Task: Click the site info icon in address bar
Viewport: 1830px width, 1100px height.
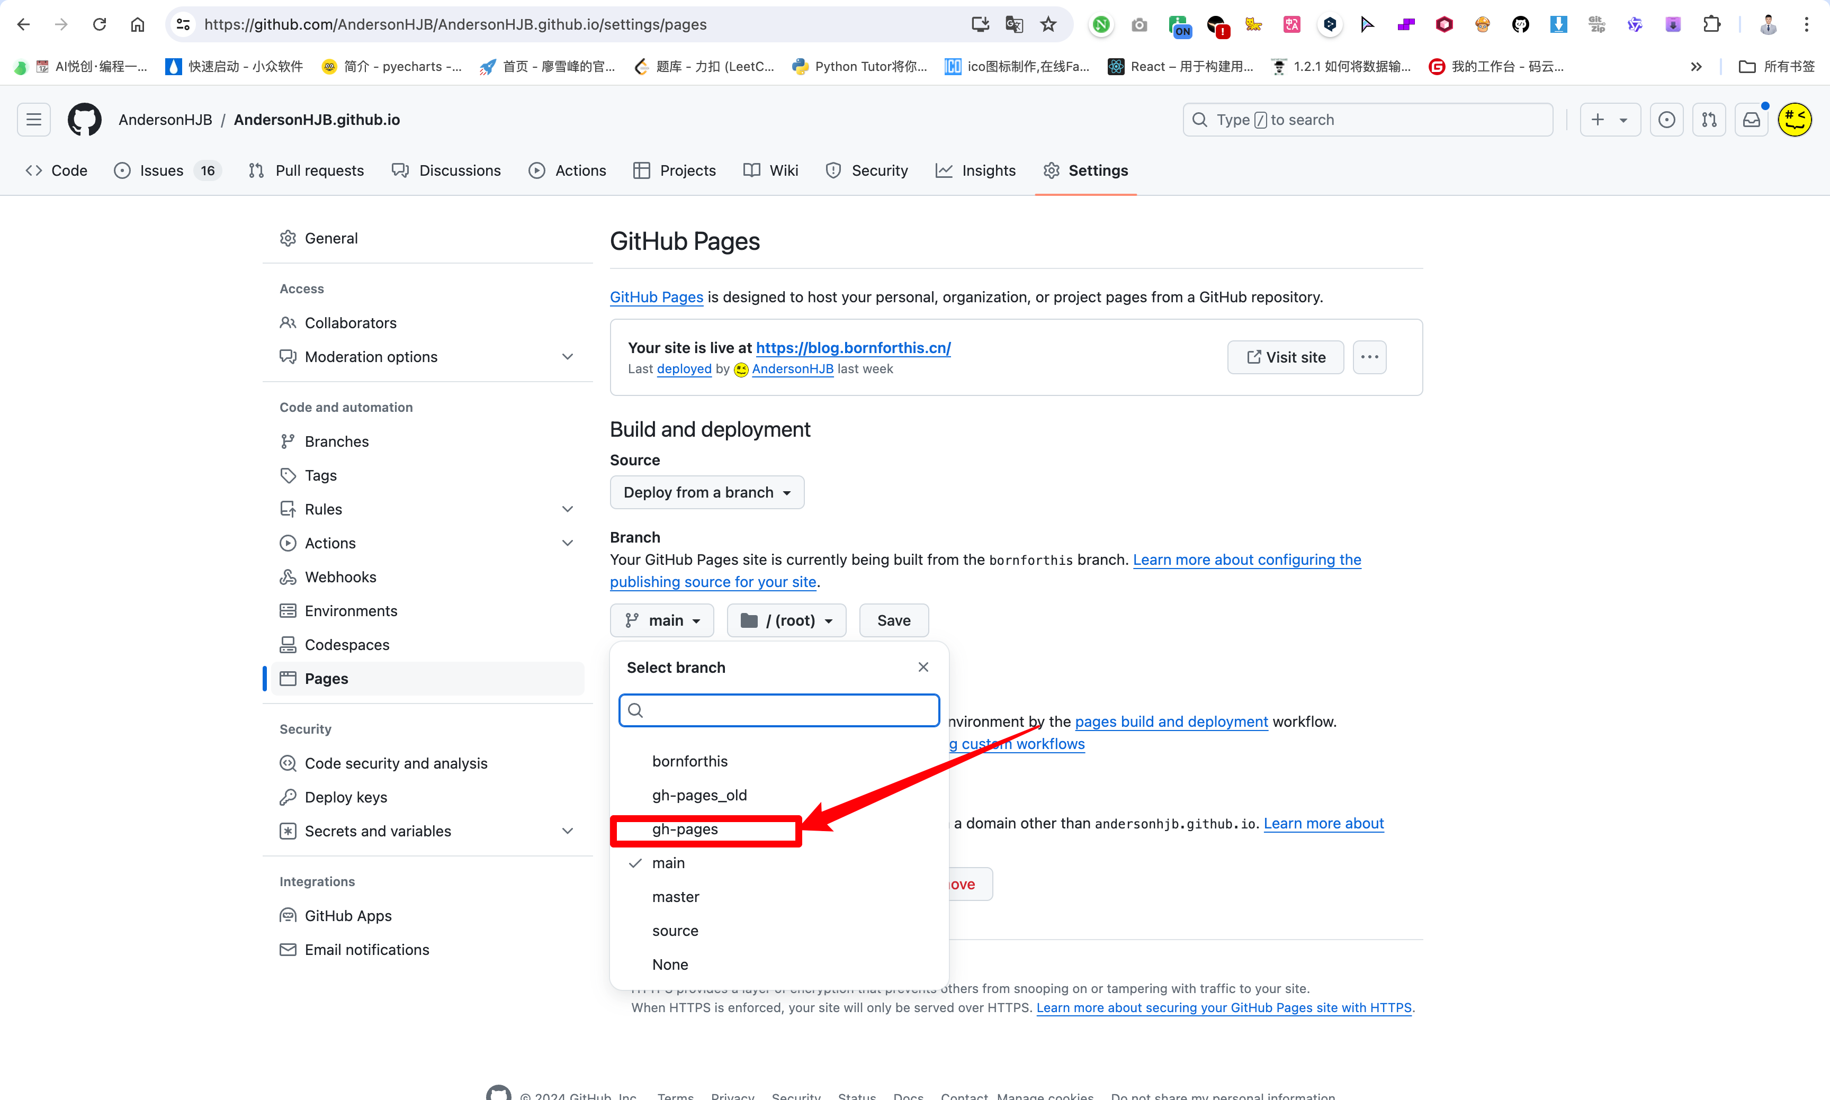Action: tap(184, 24)
